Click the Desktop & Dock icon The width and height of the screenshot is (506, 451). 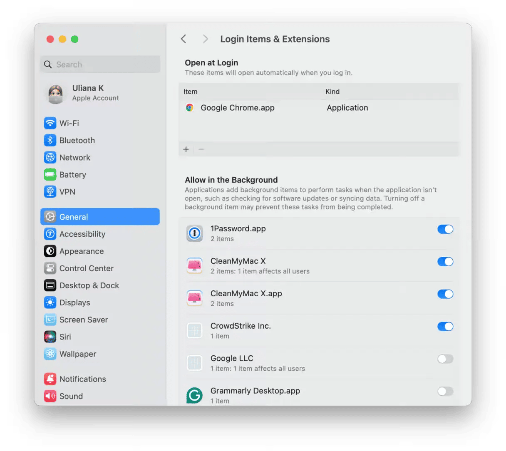(50, 285)
